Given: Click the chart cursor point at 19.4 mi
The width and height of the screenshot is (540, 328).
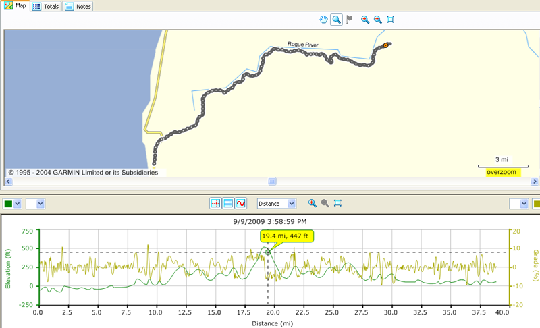Looking at the screenshot, I should coord(268,252).
